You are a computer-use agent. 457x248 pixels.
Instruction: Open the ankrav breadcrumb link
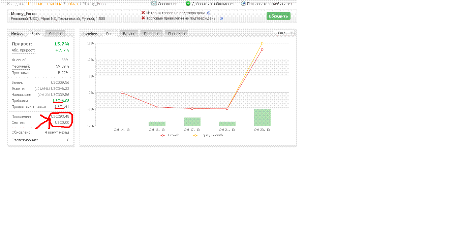coord(72,4)
